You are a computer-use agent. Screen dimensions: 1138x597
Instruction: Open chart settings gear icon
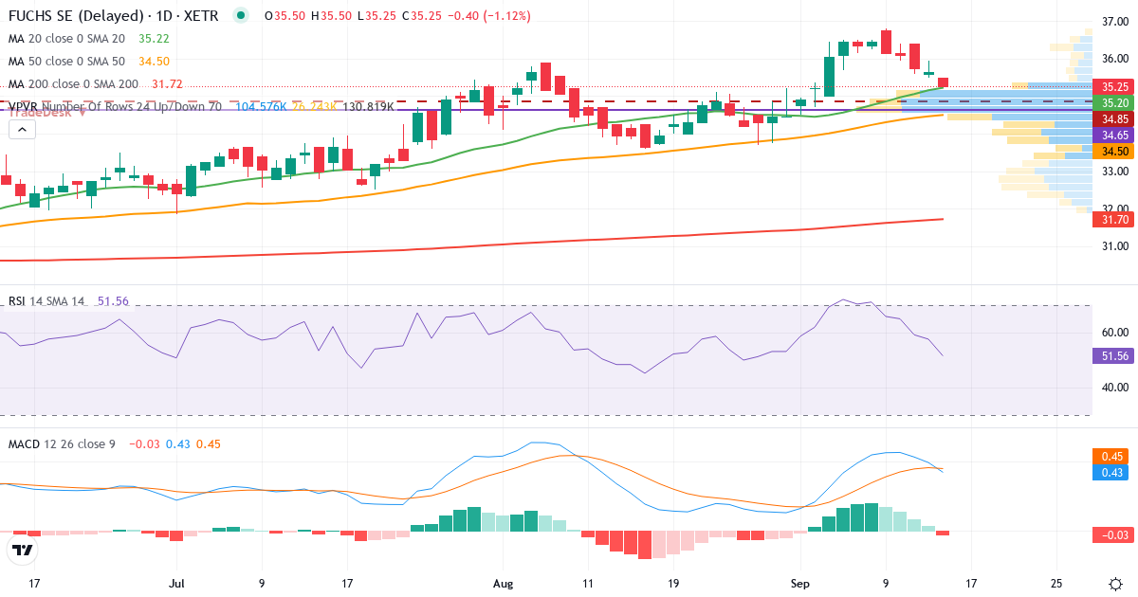click(x=1115, y=583)
